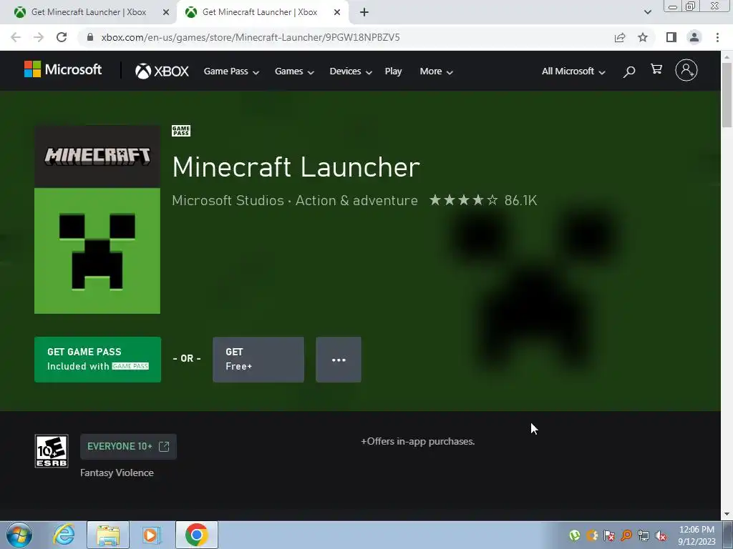The height and width of the screenshot is (549, 733).
Task: Click the star rating with 86.1K reviews
Action: [x=483, y=200]
